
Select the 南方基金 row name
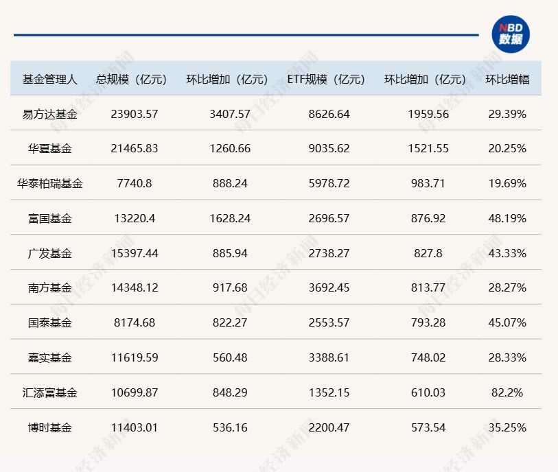(x=49, y=288)
